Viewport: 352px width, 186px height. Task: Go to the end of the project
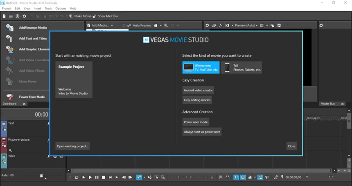(x=117, y=177)
